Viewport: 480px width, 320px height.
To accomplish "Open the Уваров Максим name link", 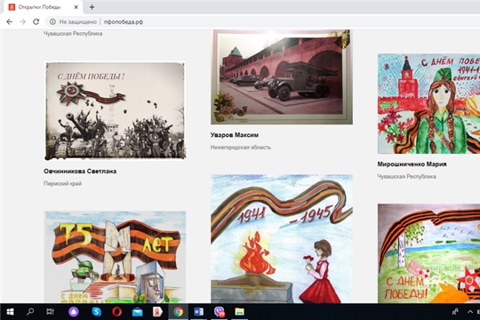I will (x=235, y=135).
